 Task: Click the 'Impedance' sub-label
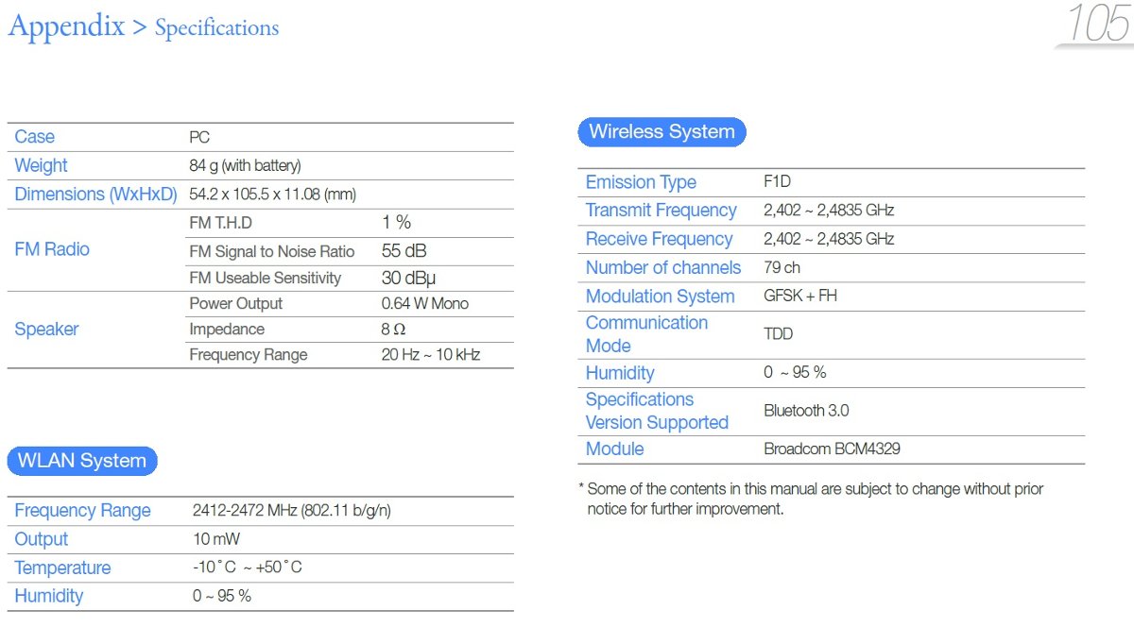[x=227, y=330]
